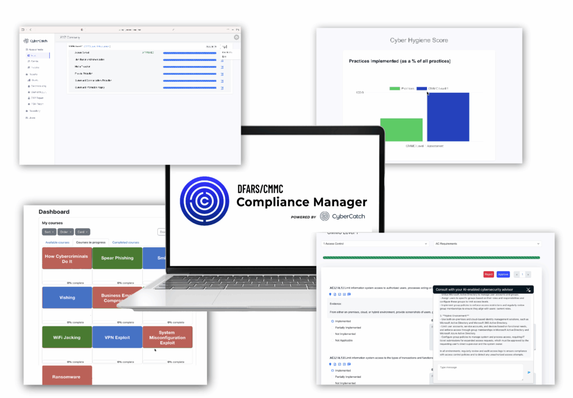Click the red Reject button
The height and width of the screenshot is (398, 573).
[x=489, y=274]
